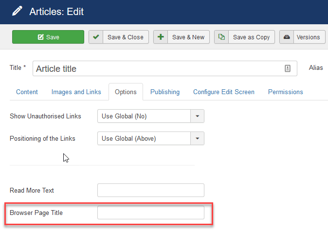
Task: Click the Versions drive icon
Action: pyautogui.click(x=287, y=37)
